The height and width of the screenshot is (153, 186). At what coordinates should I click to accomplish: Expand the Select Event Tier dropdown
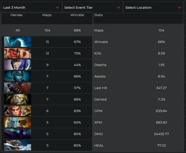[92, 7]
